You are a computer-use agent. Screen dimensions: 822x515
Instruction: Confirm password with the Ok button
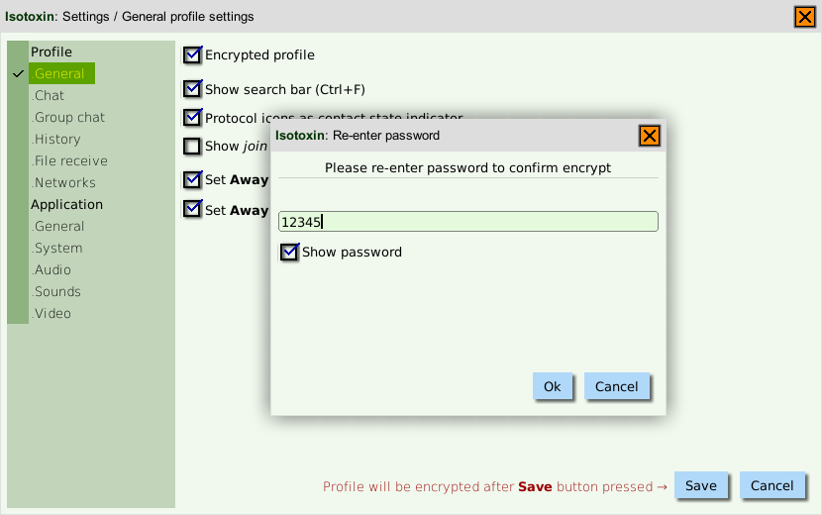552,386
